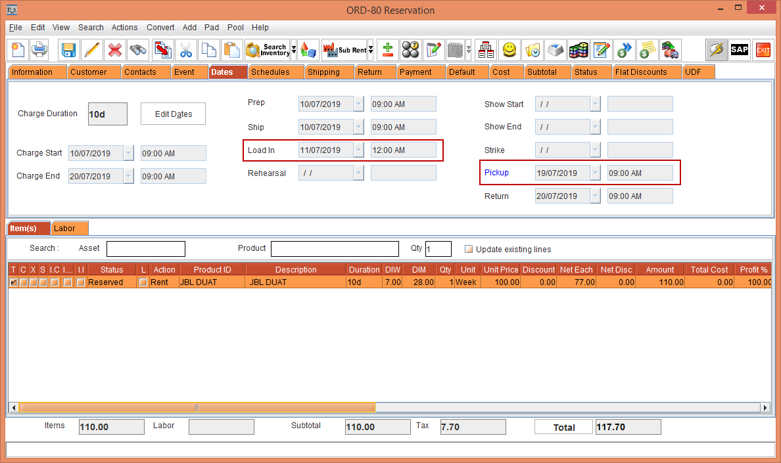Image resolution: width=781 pixels, height=463 pixels.
Task: Open the Pool menu
Action: tap(235, 28)
